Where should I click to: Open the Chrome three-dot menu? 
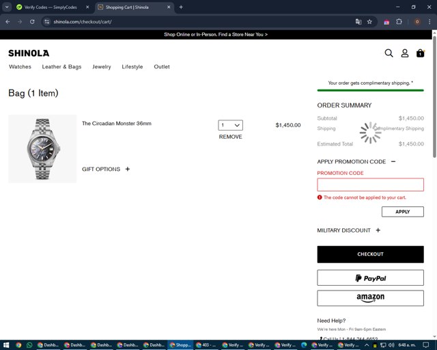coord(429,22)
